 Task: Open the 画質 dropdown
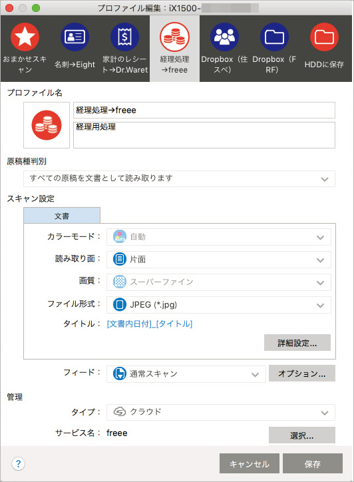(x=219, y=282)
